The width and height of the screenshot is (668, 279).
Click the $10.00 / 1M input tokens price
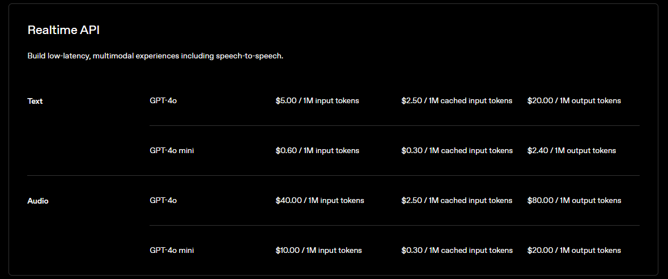click(x=318, y=251)
